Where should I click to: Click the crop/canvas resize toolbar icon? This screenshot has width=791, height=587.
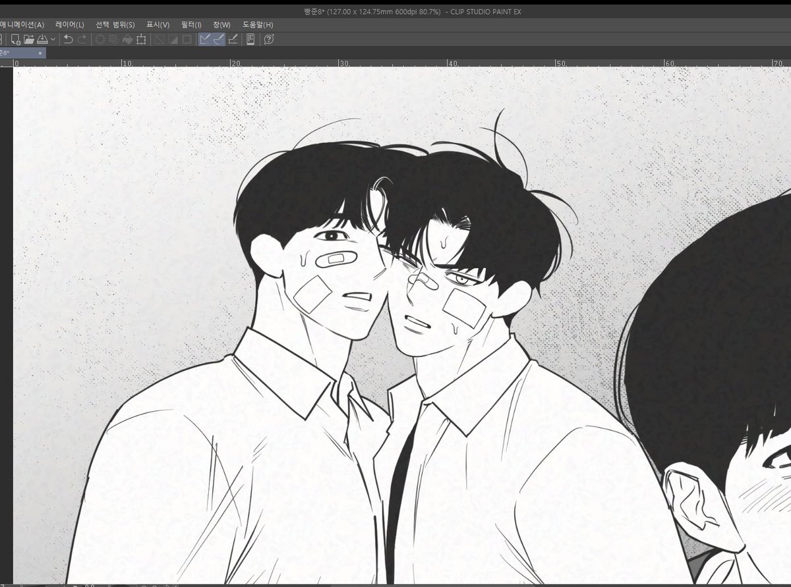pyautogui.click(x=142, y=40)
